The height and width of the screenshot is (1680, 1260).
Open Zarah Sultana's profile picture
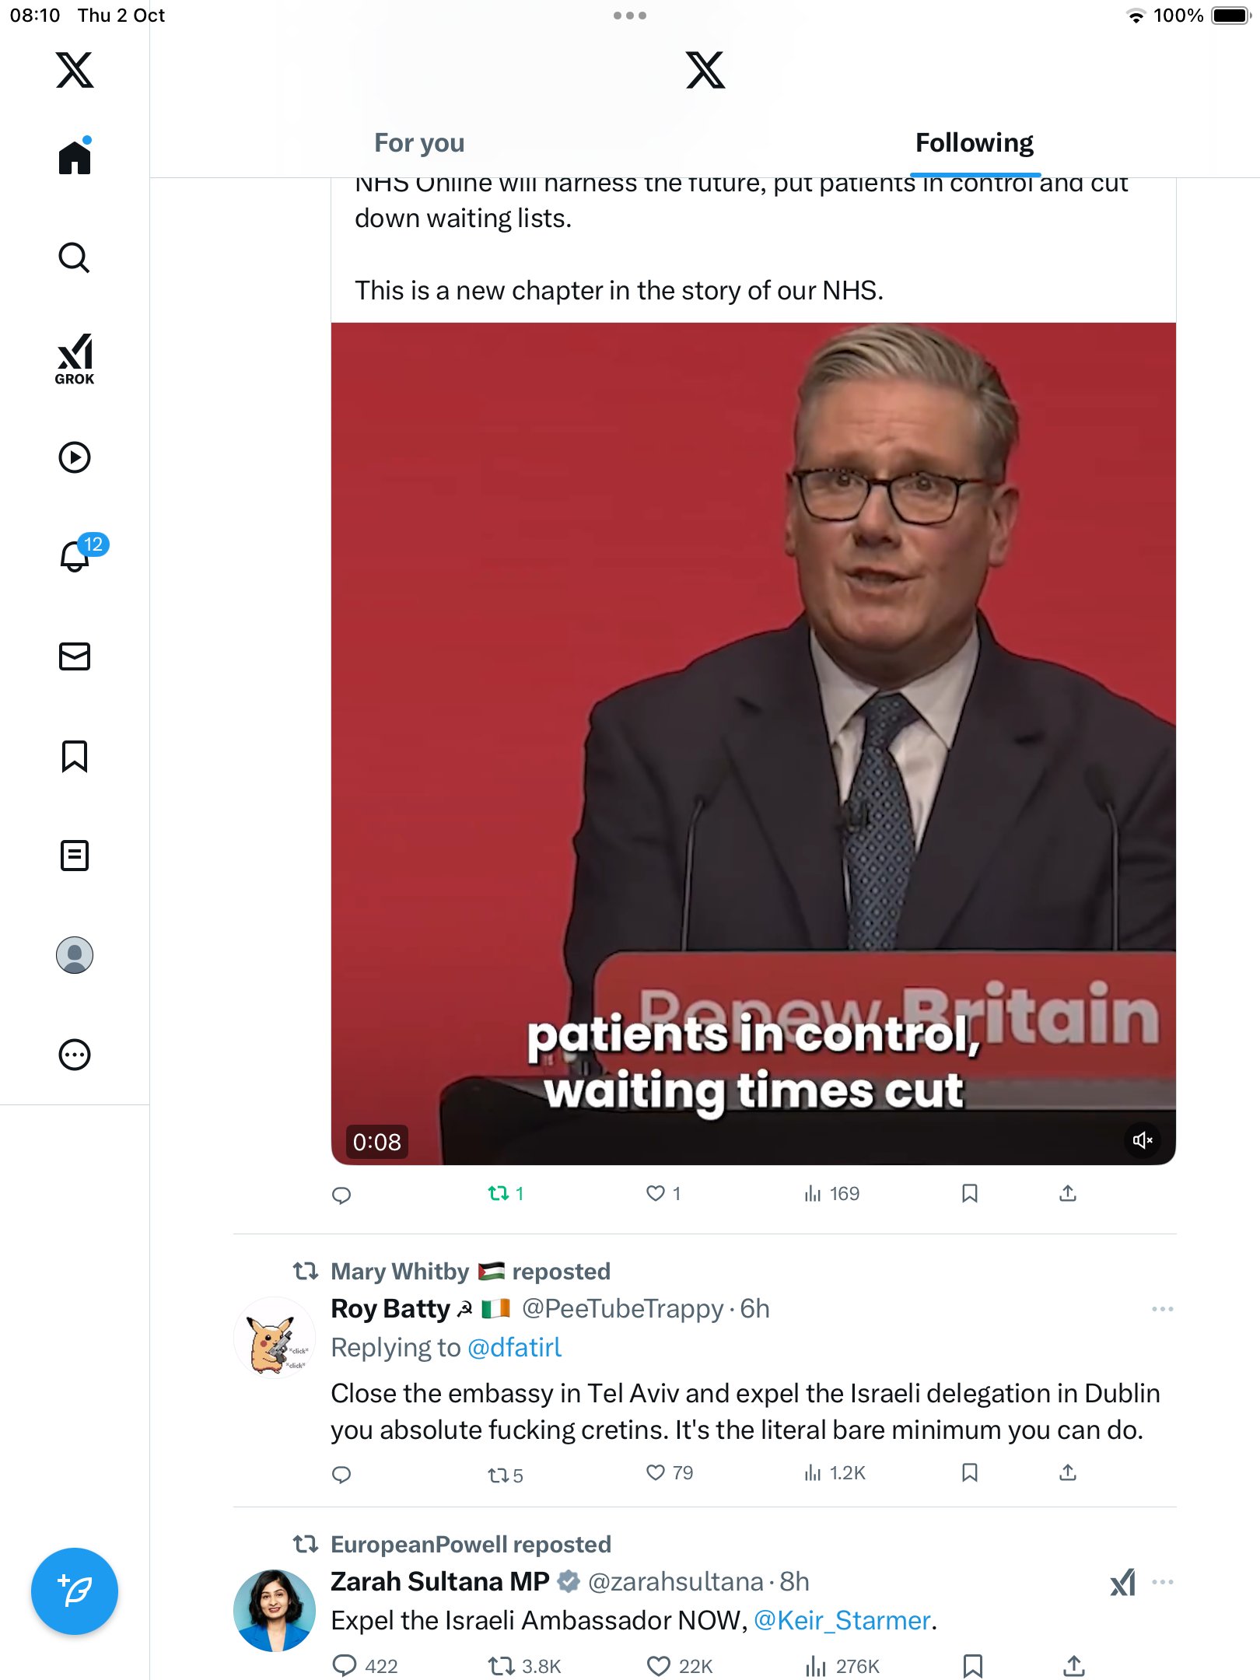point(275,1610)
